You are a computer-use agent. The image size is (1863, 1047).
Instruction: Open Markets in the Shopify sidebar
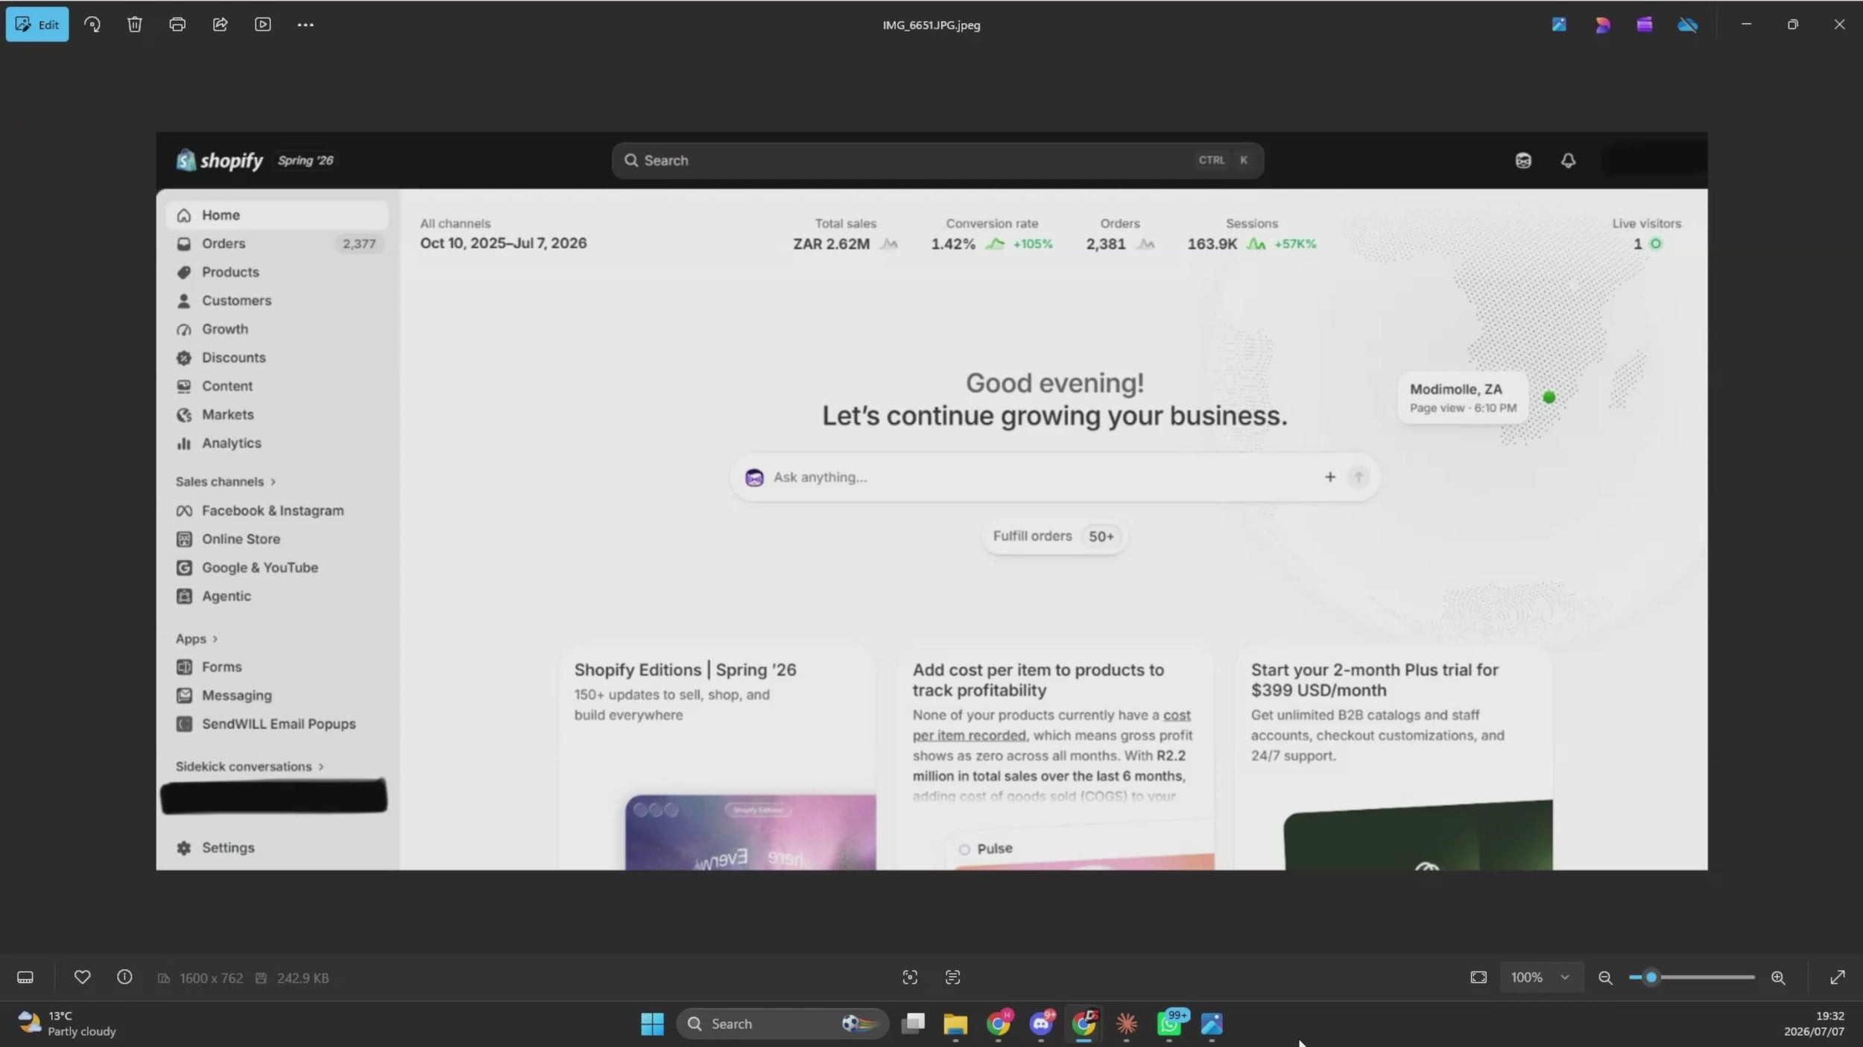(x=276, y=414)
